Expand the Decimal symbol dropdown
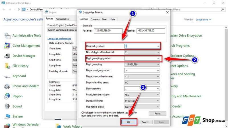This screenshot has width=228, height=128. 158,46
